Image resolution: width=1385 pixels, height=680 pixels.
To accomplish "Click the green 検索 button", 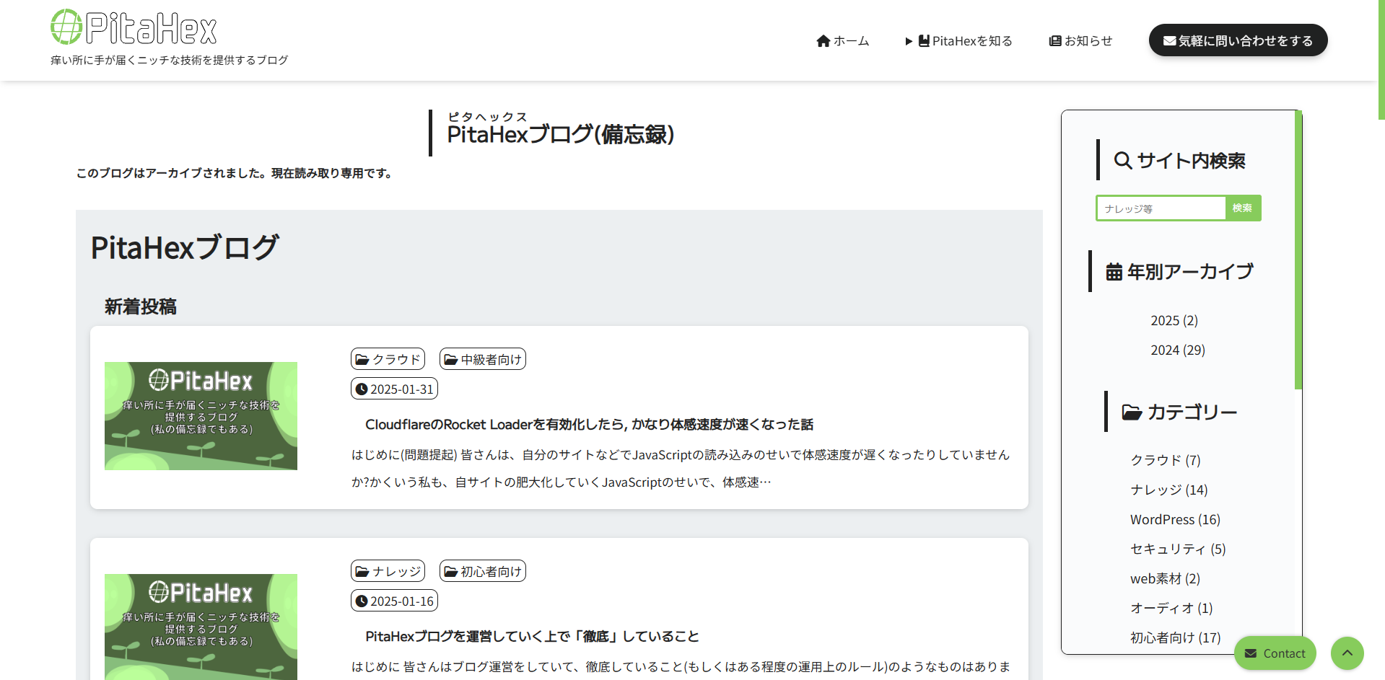I will [1243, 208].
